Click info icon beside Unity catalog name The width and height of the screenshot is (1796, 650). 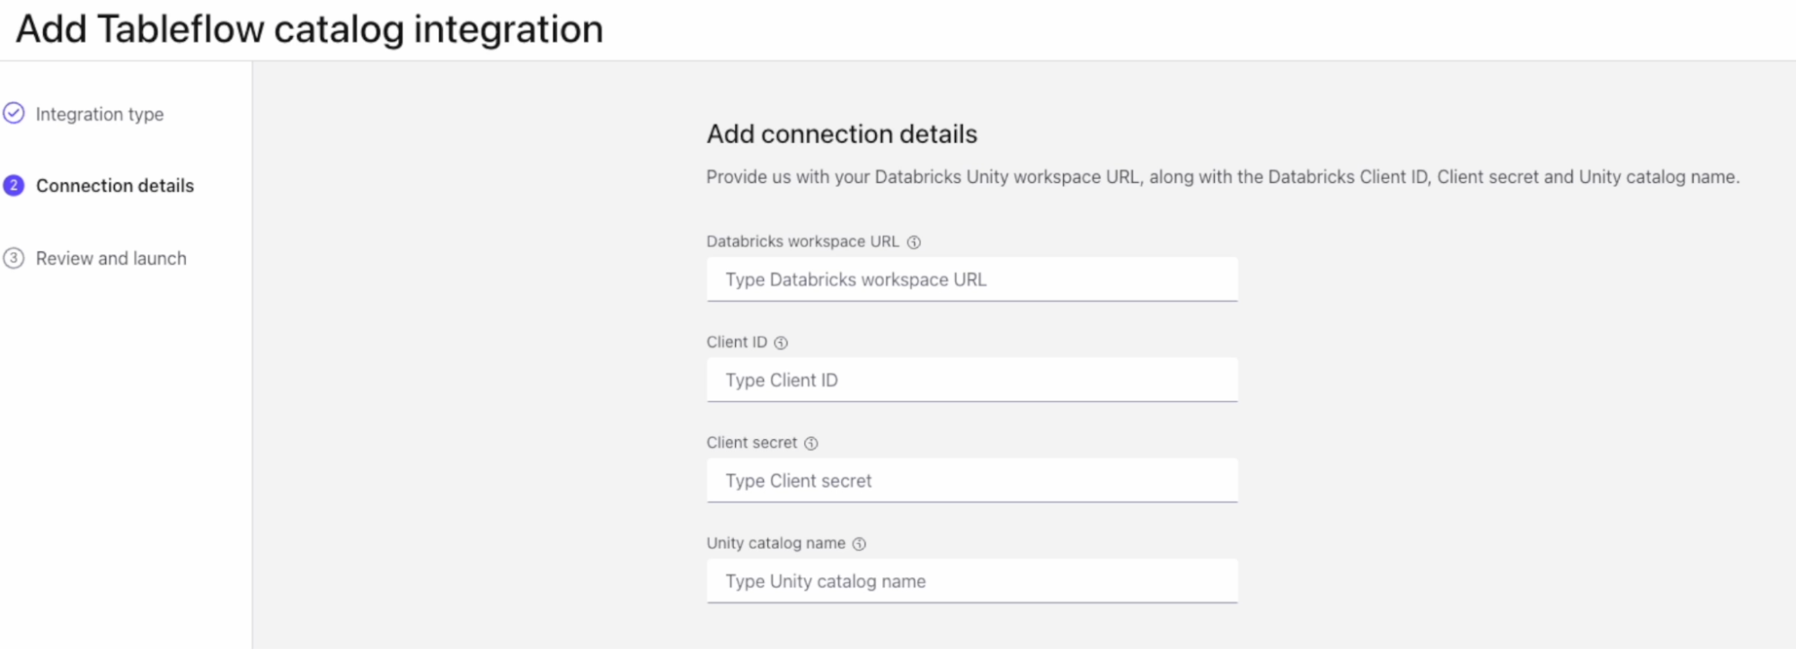point(859,544)
